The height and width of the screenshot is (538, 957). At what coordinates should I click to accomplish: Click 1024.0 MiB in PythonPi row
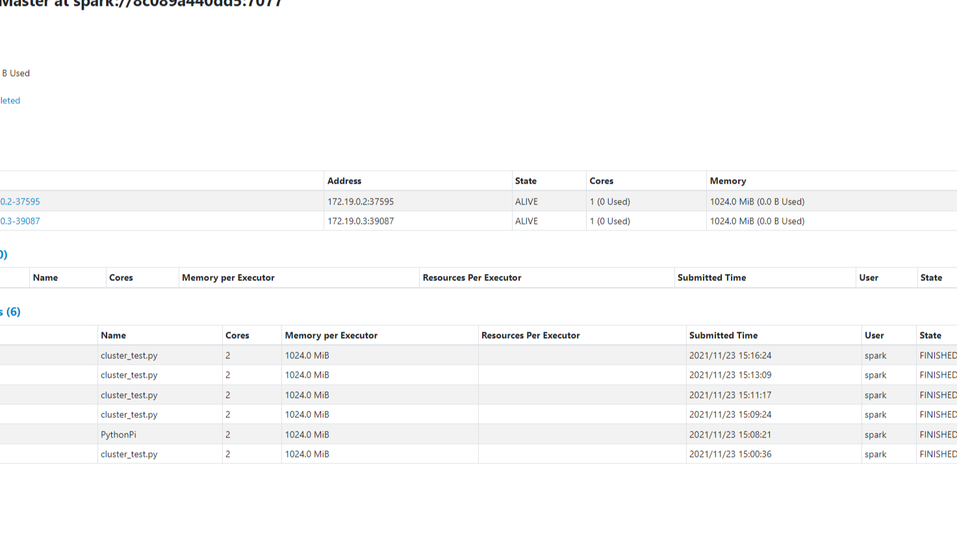[307, 435]
